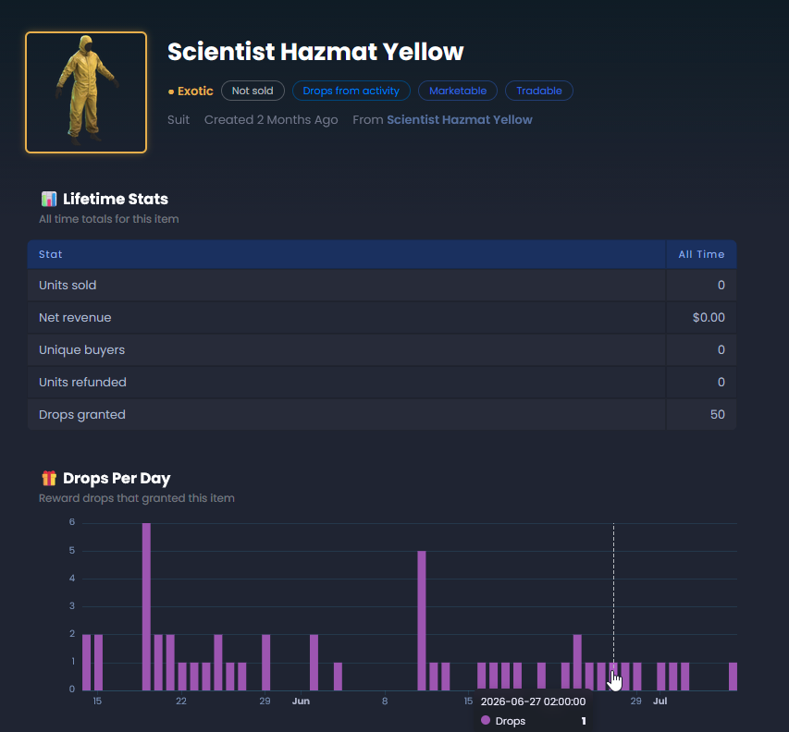This screenshot has height=732, width=789.
Task: Click the tallest bar with 6 drops
Action: 146,606
